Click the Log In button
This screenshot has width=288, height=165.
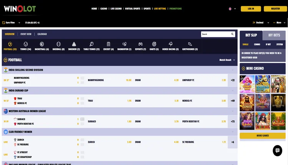point(251,8)
